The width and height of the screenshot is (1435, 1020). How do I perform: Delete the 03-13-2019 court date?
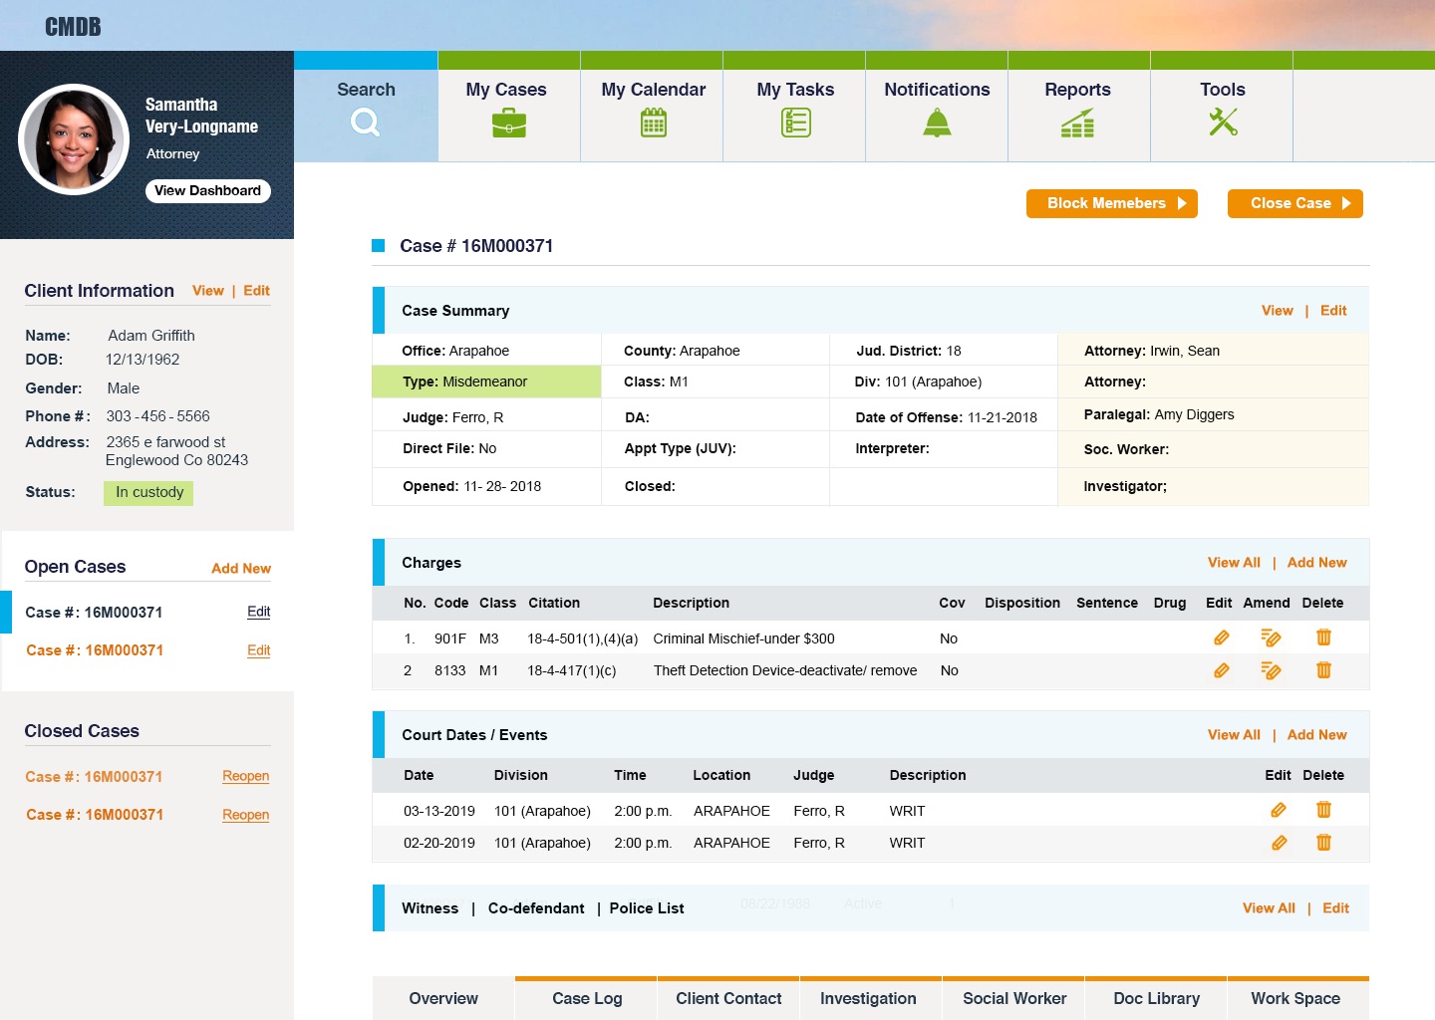point(1323,810)
